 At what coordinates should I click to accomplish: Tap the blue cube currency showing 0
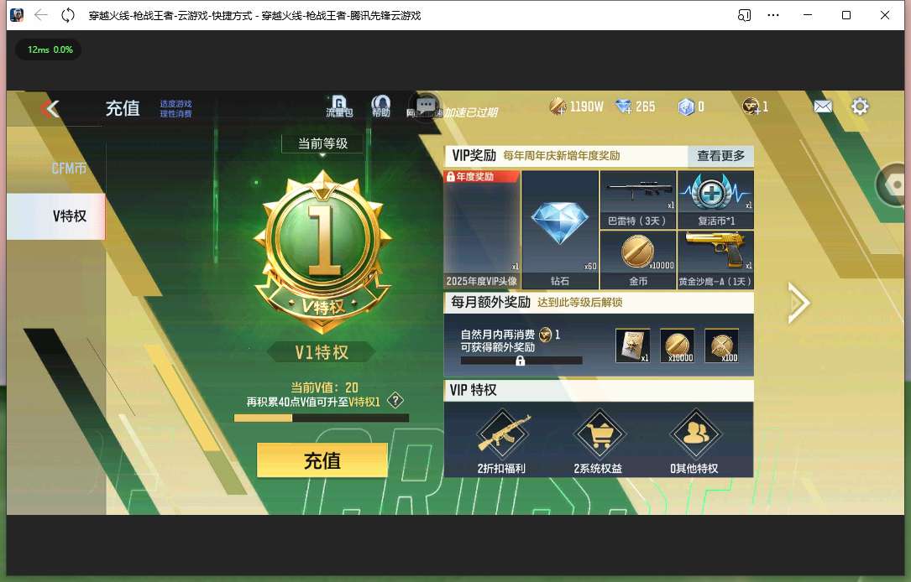[x=691, y=107]
